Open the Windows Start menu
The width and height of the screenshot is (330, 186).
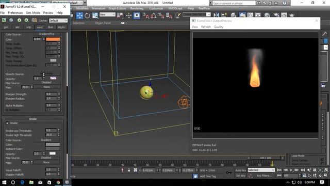(4, 182)
